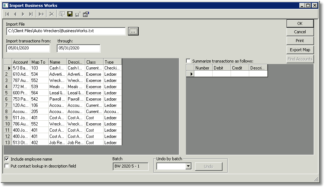Screen dimensions: 325x188
Task: Click the Map To column header
Action: coord(39,62)
